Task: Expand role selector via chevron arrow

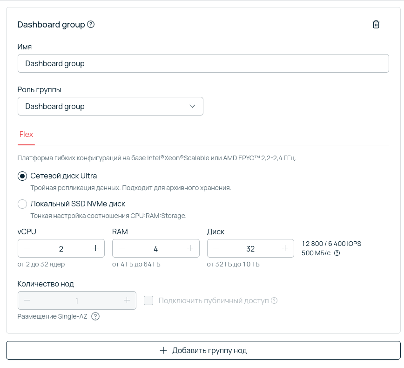Action: point(192,106)
